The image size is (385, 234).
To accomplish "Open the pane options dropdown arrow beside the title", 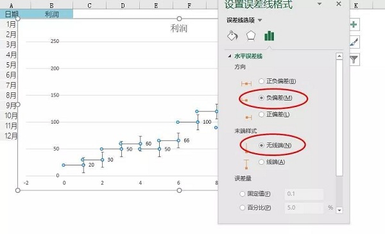I will pyautogui.click(x=320, y=4).
